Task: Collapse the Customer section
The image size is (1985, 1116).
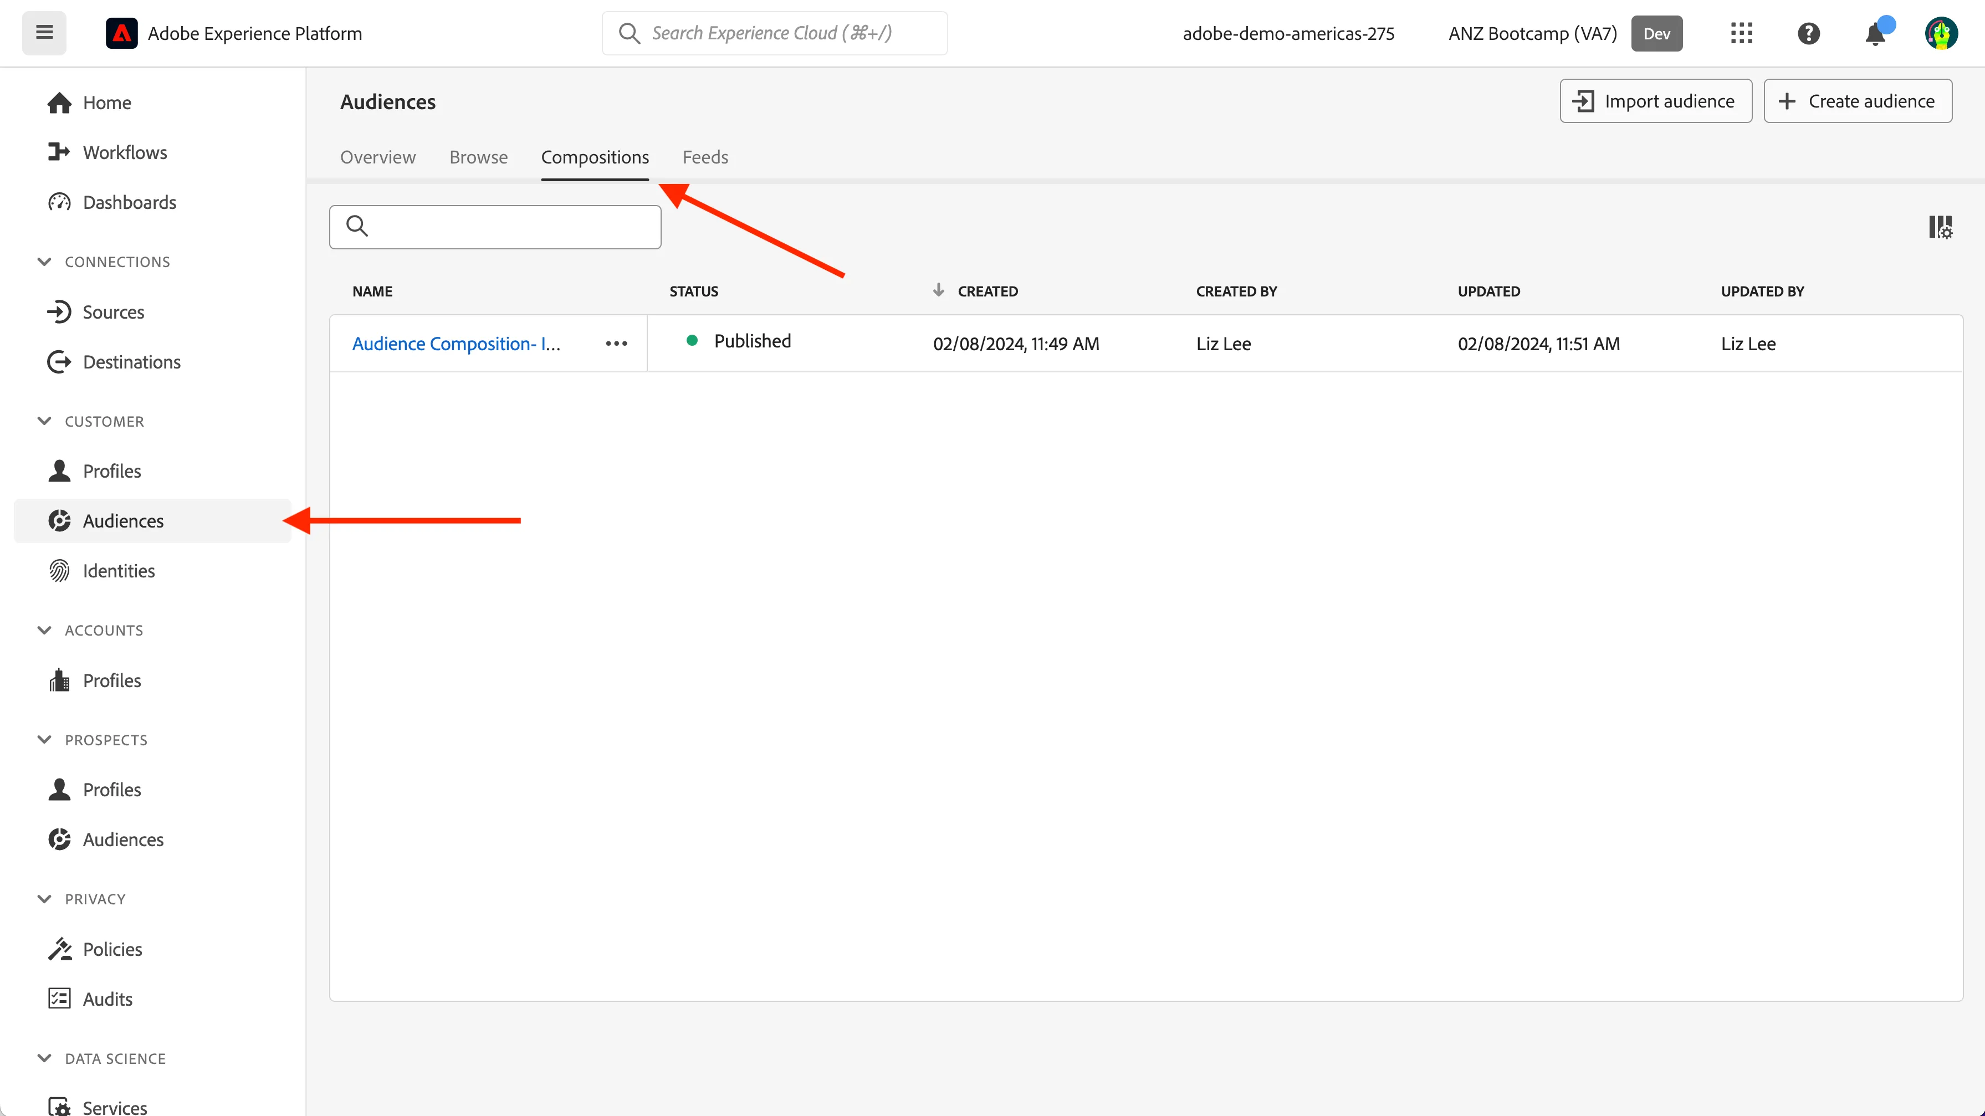Action: tap(45, 422)
